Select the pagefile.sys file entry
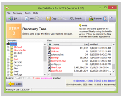The image size is (123, 97). [x=57, y=71]
